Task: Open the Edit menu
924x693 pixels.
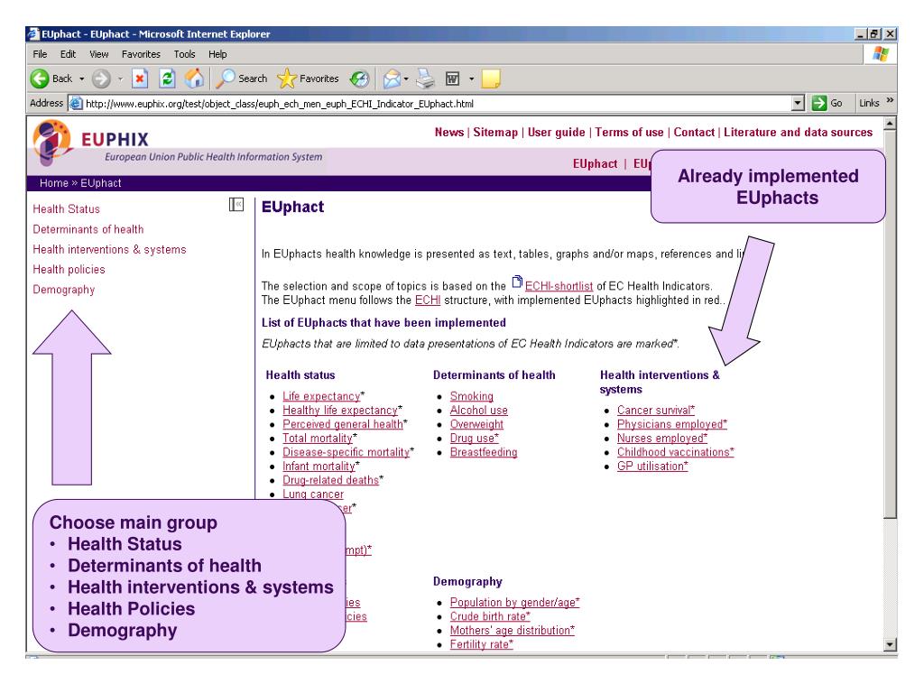Action: [x=68, y=54]
